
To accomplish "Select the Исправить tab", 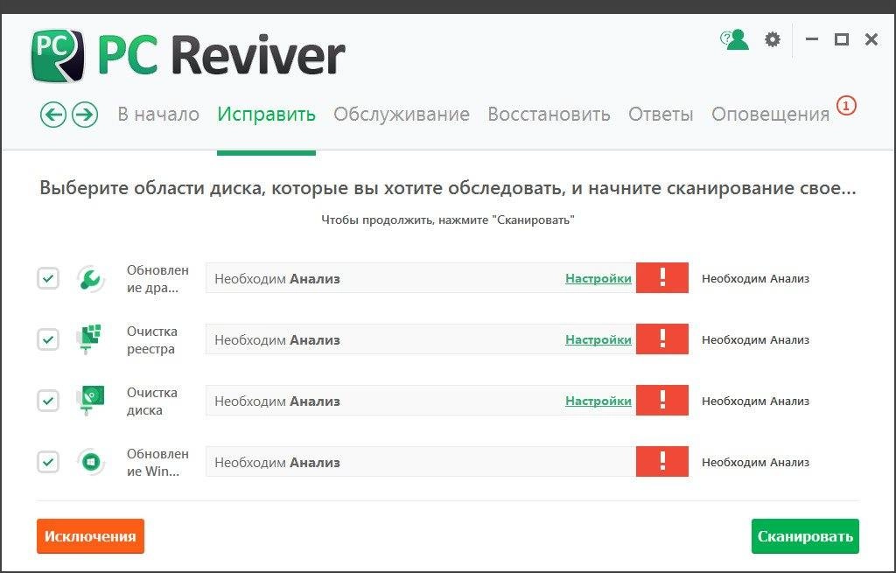I will point(266,115).
